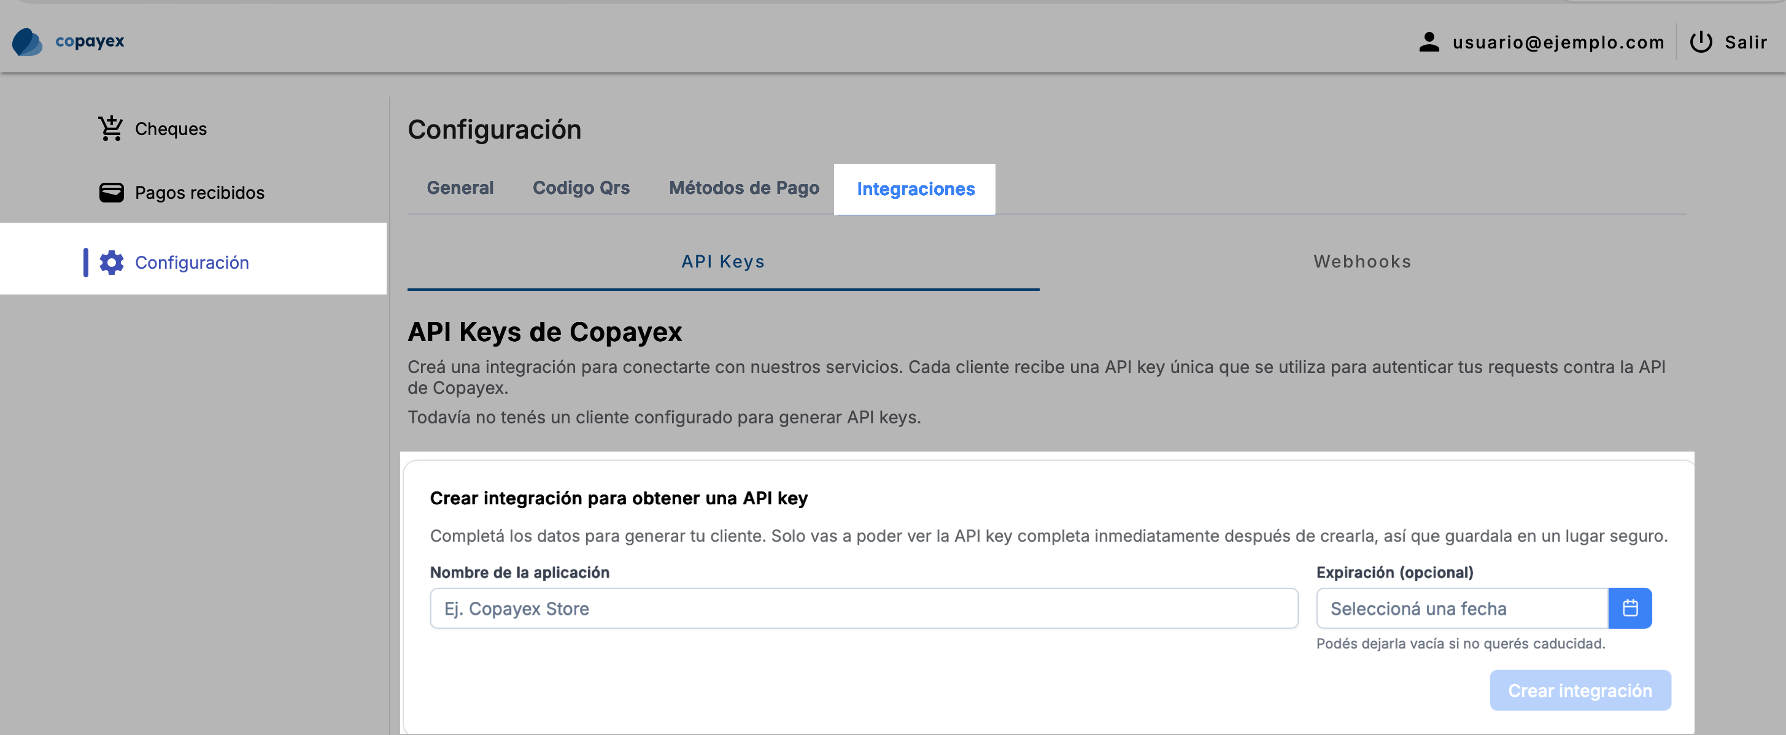Screen dimensions: 1786x735
Task: Click the Salir logout option
Action: coord(1745,42)
